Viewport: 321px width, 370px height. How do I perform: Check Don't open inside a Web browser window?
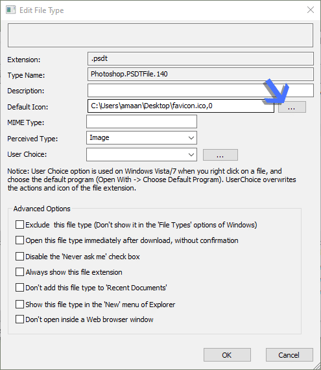[x=19, y=319]
